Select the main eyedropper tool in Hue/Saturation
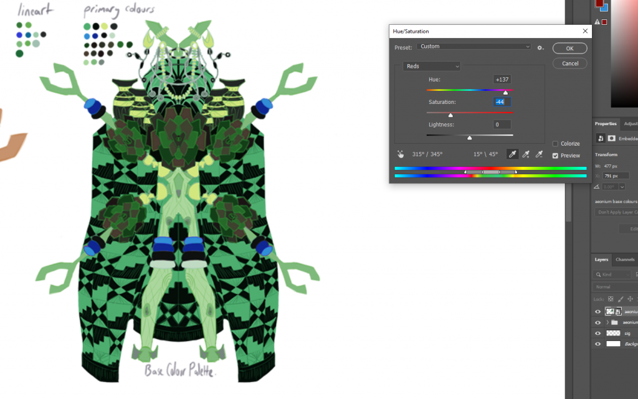The width and height of the screenshot is (638, 399). [x=512, y=154]
